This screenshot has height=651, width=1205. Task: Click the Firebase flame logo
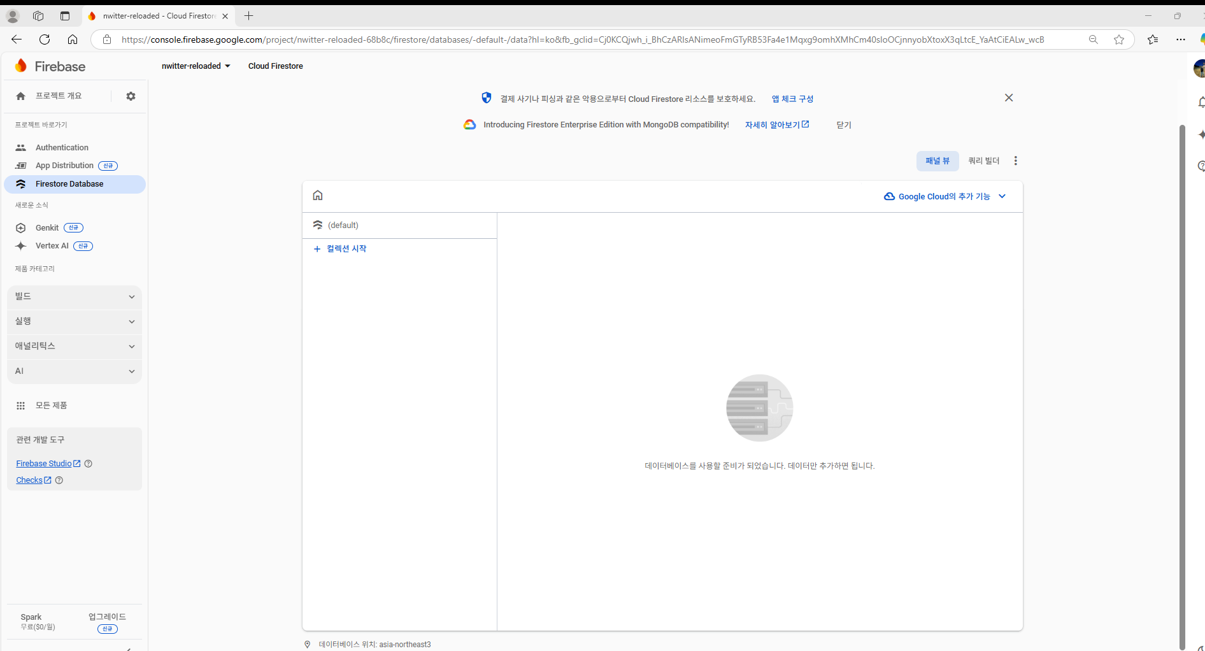[x=21, y=66]
